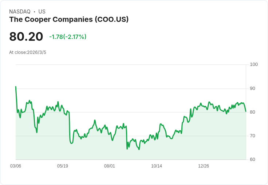Select the current price 80.20
The image size is (268, 185).
point(26,37)
